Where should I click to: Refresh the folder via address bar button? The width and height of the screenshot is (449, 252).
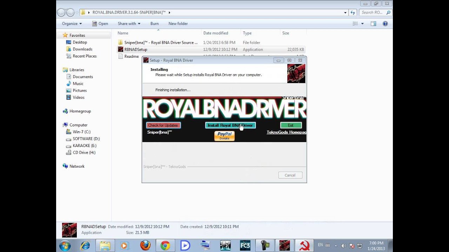(x=353, y=12)
